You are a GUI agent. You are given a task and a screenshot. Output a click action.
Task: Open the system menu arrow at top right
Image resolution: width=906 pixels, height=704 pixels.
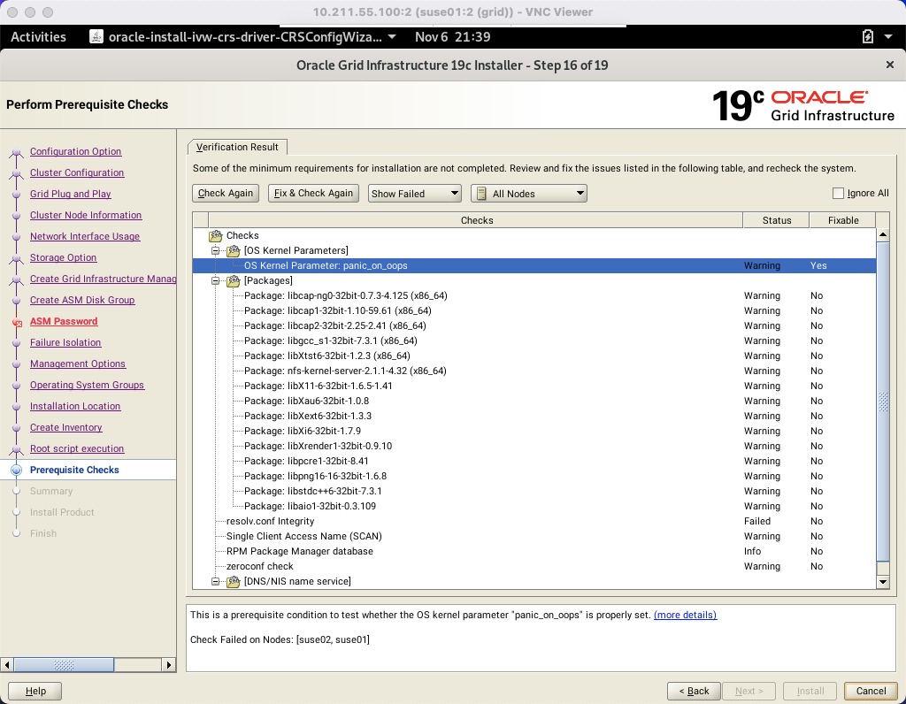(888, 37)
